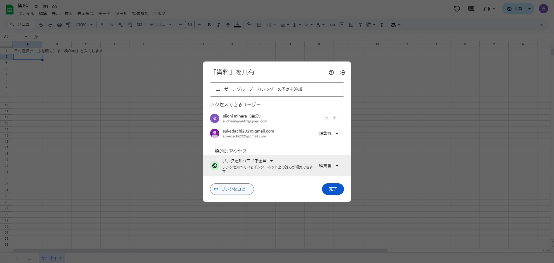Open 編集者 dropdown for sukedachi2021@gmail.com
This screenshot has height=263, width=554.
click(329, 133)
